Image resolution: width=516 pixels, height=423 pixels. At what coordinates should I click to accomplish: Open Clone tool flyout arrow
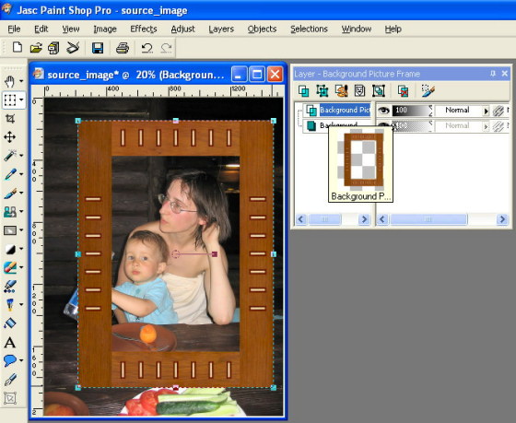click(x=21, y=211)
